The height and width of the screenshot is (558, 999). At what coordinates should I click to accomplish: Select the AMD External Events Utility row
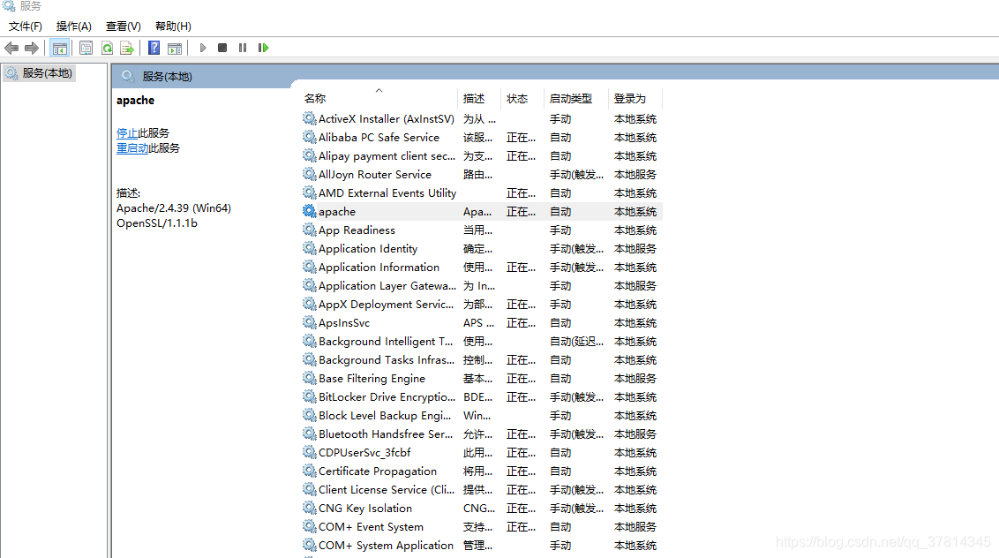tap(481, 192)
